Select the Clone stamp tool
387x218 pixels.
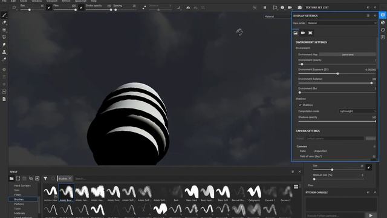coord(4,52)
